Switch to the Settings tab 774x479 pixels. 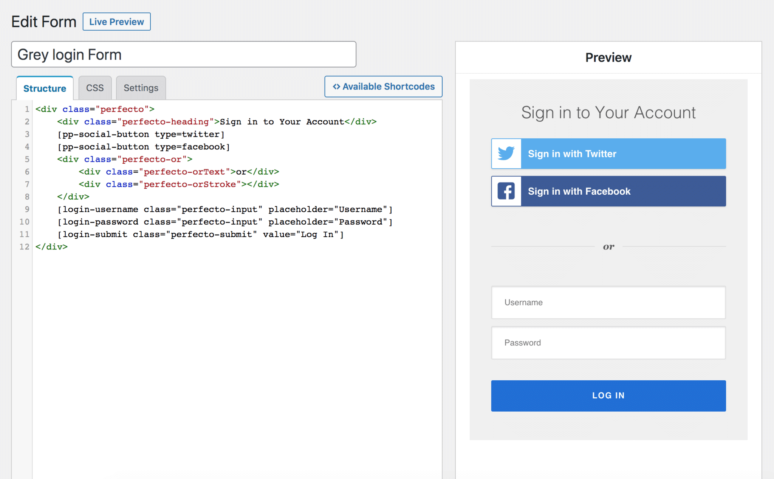coord(141,88)
